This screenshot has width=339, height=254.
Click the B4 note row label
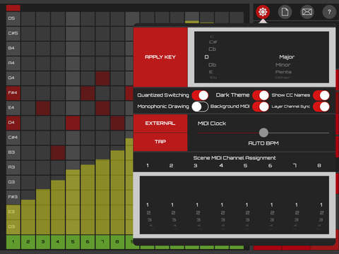pyautogui.click(x=13, y=48)
